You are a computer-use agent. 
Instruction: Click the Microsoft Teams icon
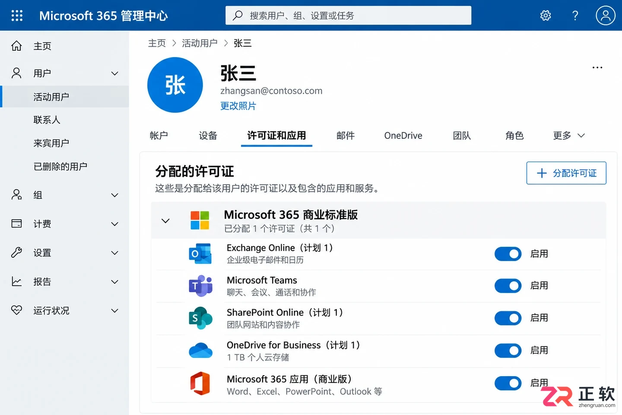tap(200, 286)
